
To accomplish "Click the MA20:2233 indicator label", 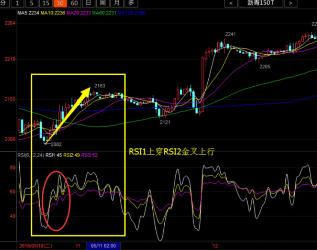I will (79, 13).
